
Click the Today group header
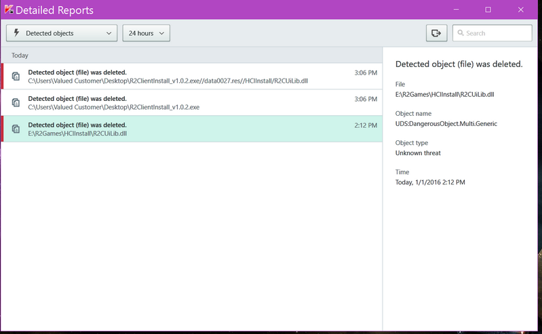(x=20, y=56)
